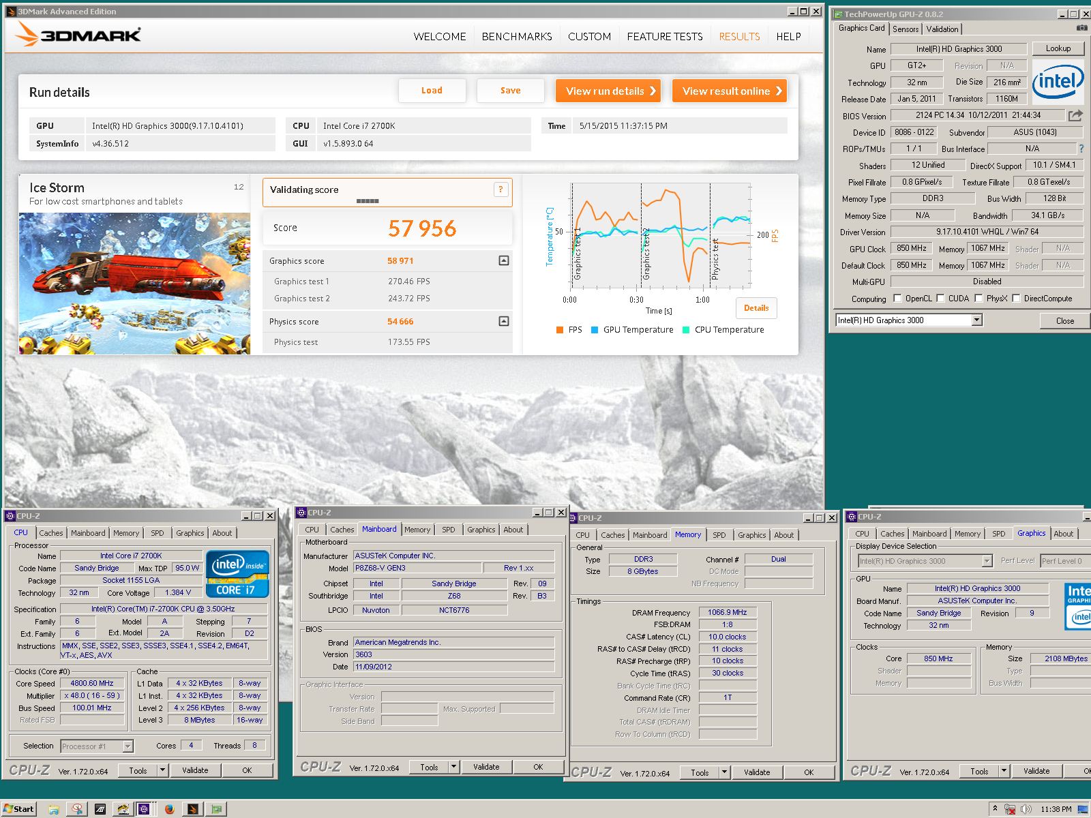This screenshot has width=1091, height=818.
Task: Switch to the Sensors tab in GPU-Z
Action: click(x=906, y=29)
